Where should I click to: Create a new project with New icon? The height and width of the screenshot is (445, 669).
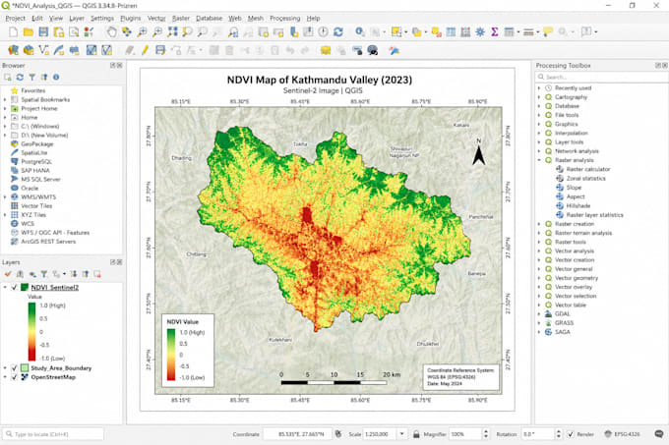[x=13, y=32]
